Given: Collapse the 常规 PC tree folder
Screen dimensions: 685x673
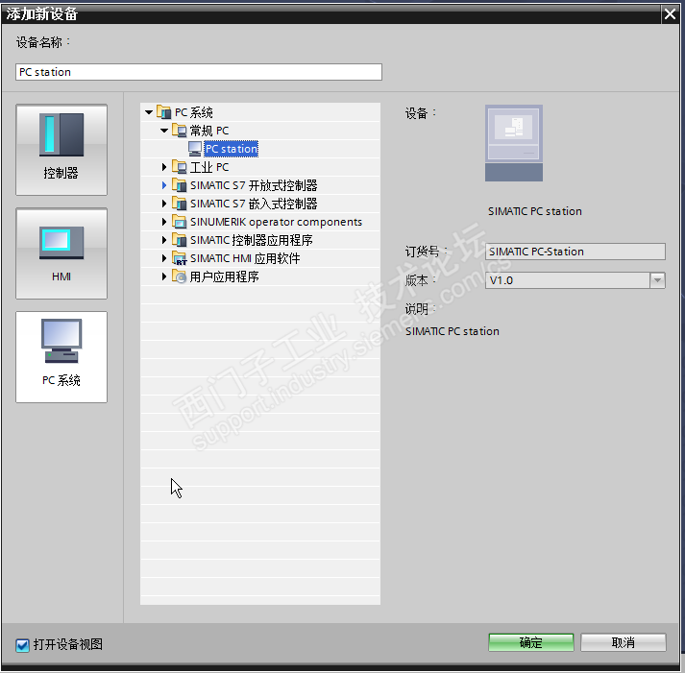Looking at the screenshot, I should [x=164, y=131].
